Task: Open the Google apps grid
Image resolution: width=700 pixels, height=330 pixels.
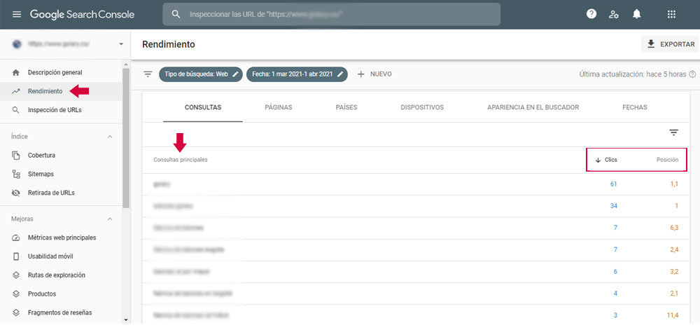Action: click(671, 14)
